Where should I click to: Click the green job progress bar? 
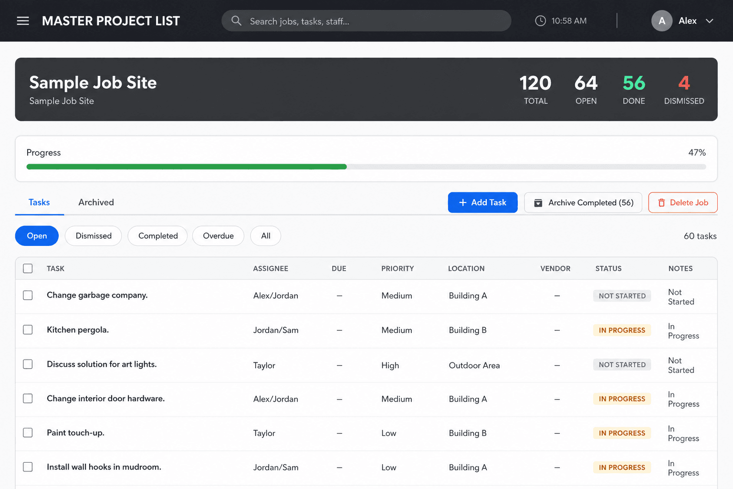[x=187, y=167]
